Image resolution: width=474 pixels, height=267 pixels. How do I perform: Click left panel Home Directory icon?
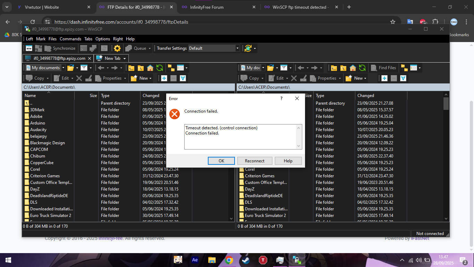[x=150, y=68]
